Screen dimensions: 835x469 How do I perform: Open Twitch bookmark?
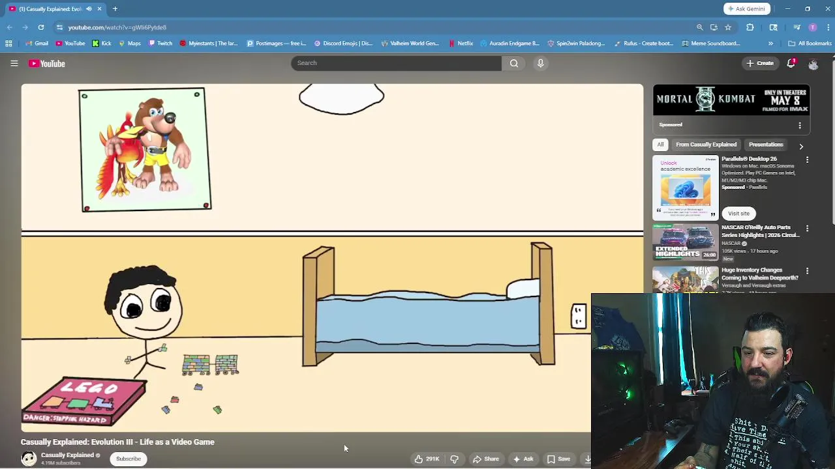160,43
